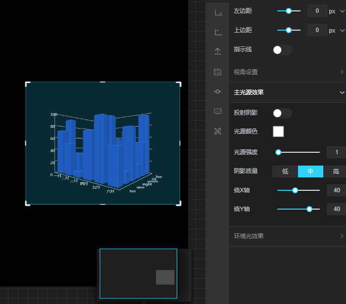Open the tools wrench sidebar icon
Image resolution: width=346 pixels, height=304 pixels.
point(218,131)
